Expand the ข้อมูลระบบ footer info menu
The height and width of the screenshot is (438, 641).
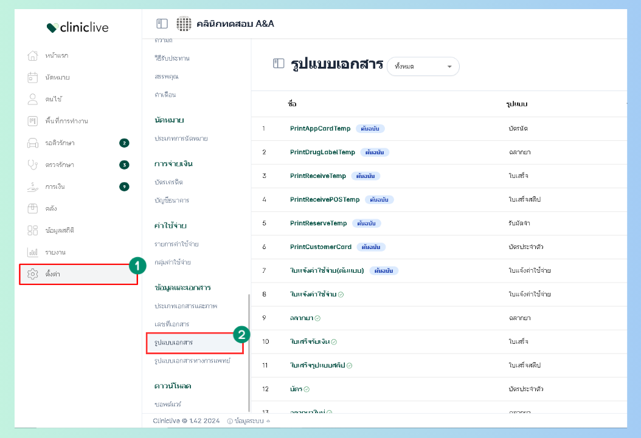coord(249,420)
